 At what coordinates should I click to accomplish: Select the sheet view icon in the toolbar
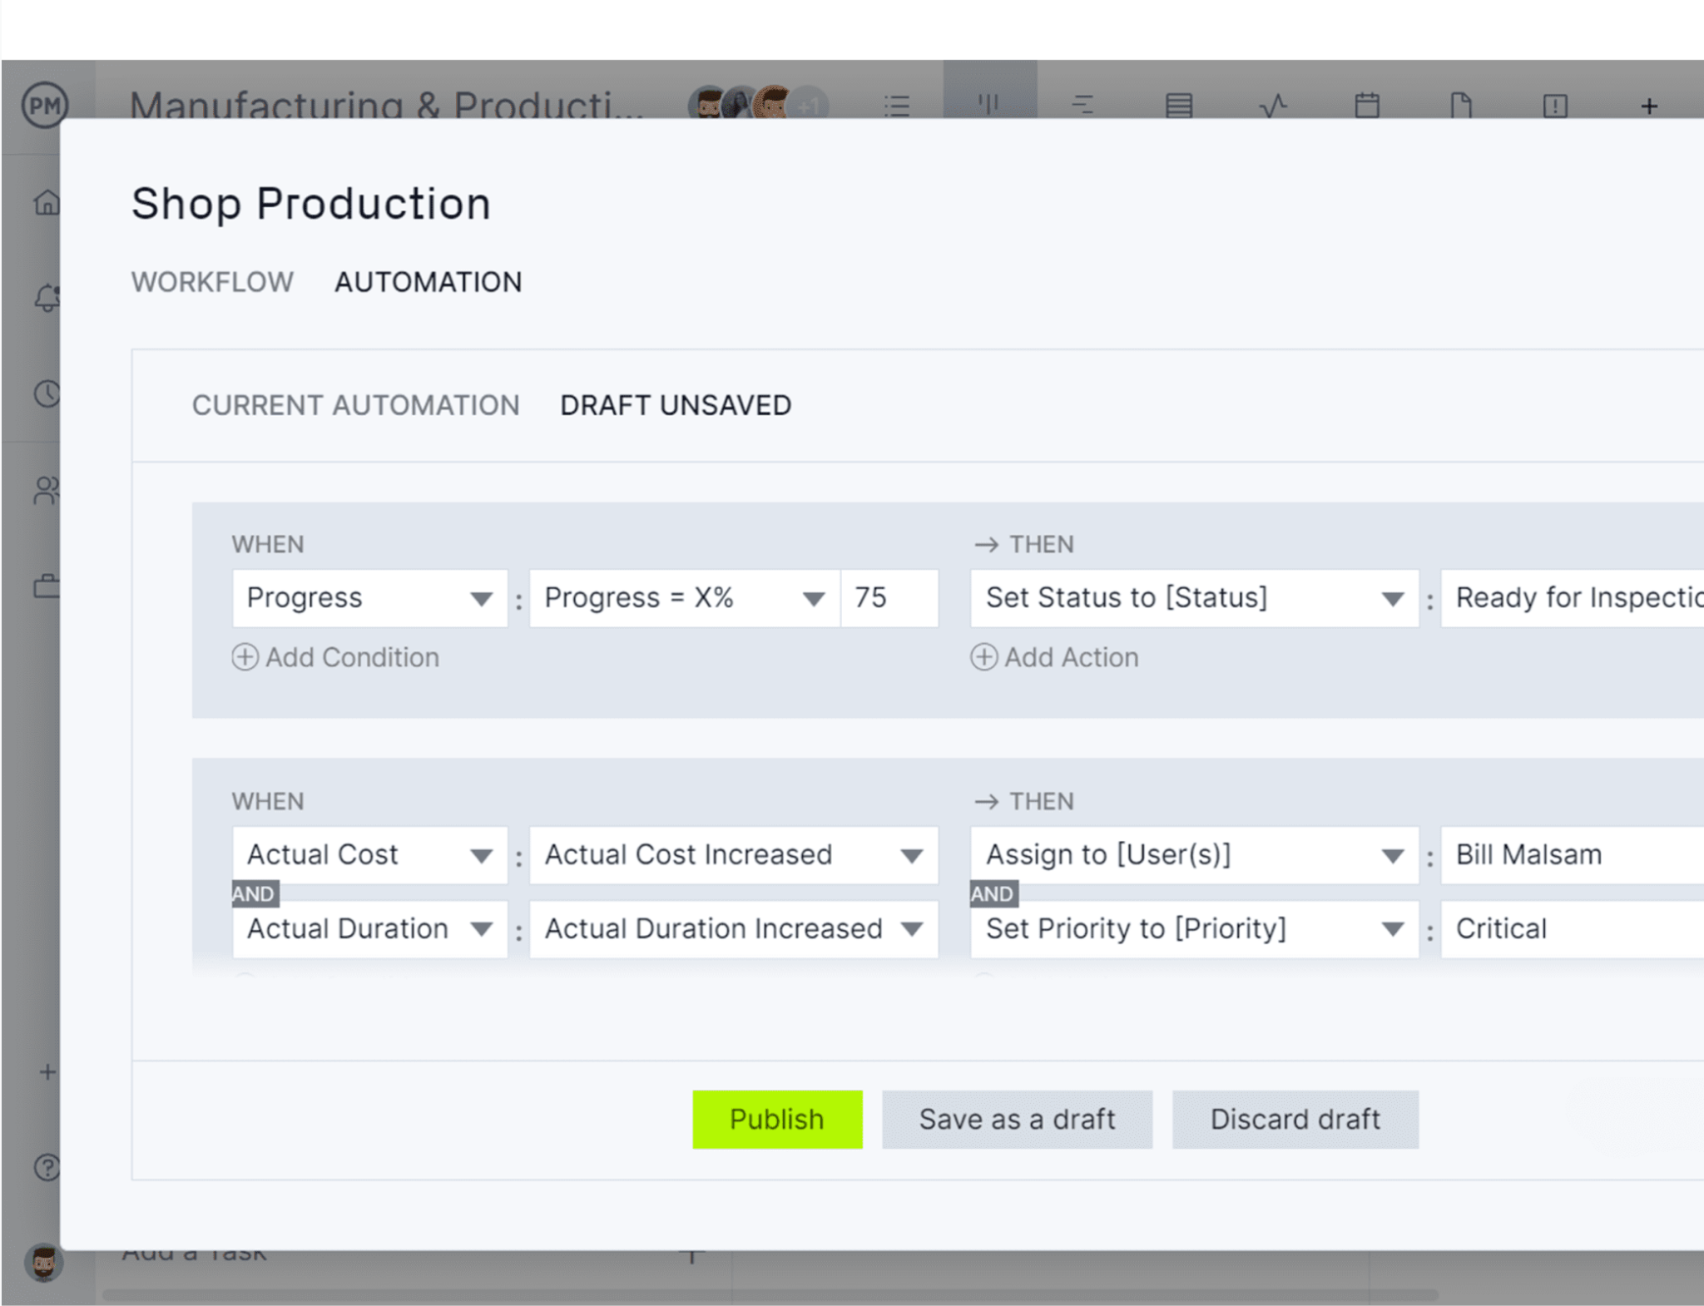click(x=1179, y=104)
